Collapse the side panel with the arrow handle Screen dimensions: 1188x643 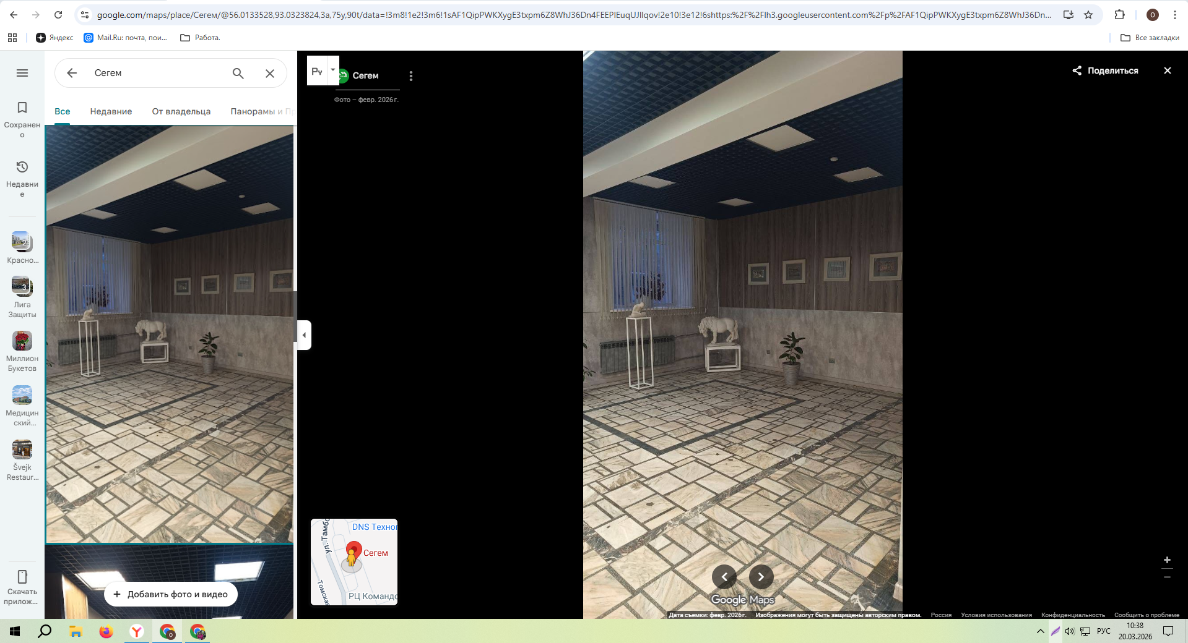click(304, 335)
